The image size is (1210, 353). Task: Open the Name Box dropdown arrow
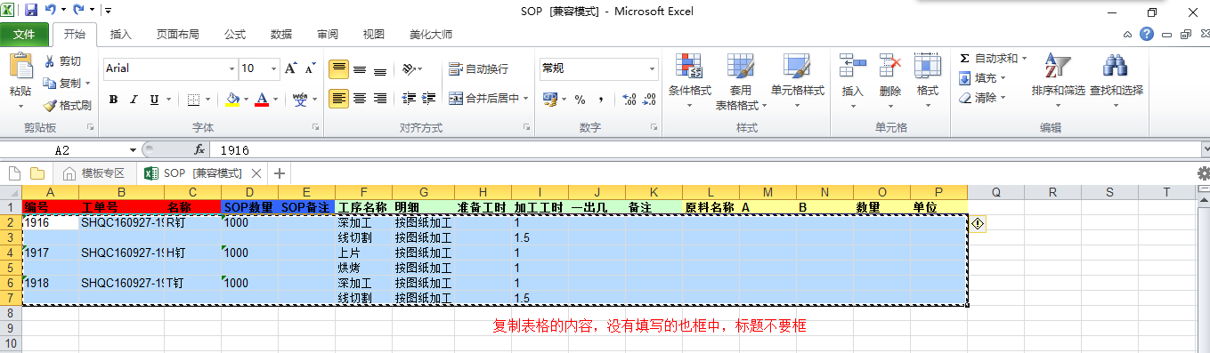click(134, 150)
